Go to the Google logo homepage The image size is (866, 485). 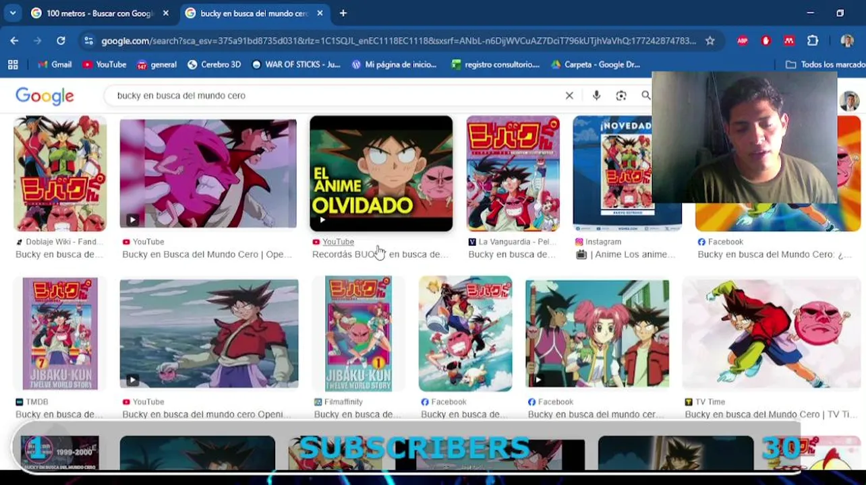(45, 96)
